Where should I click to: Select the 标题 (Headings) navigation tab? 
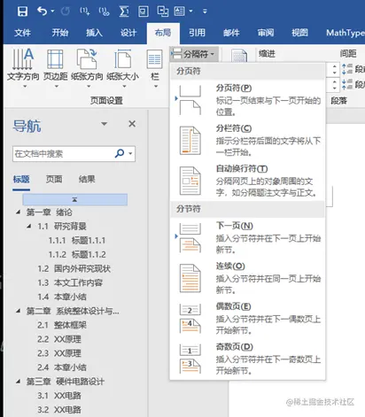click(21, 179)
